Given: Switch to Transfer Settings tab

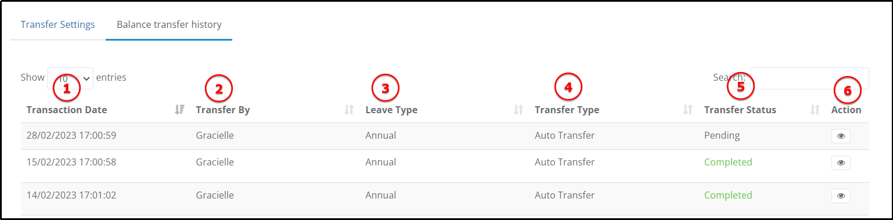Looking at the screenshot, I should [x=57, y=25].
